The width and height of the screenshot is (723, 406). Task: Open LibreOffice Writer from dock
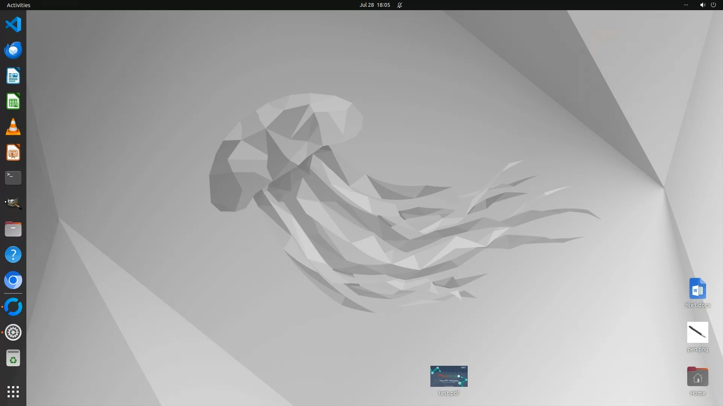click(13, 76)
